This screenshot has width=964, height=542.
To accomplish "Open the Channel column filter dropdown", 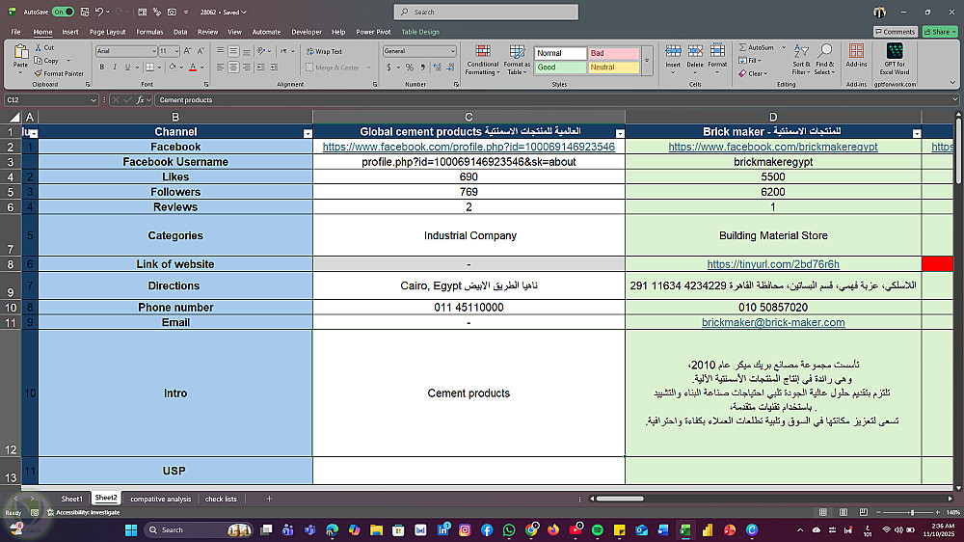I will (308, 133).
